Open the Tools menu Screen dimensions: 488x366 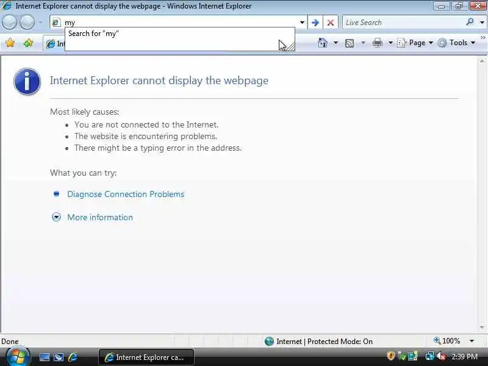tap(456, 43)
